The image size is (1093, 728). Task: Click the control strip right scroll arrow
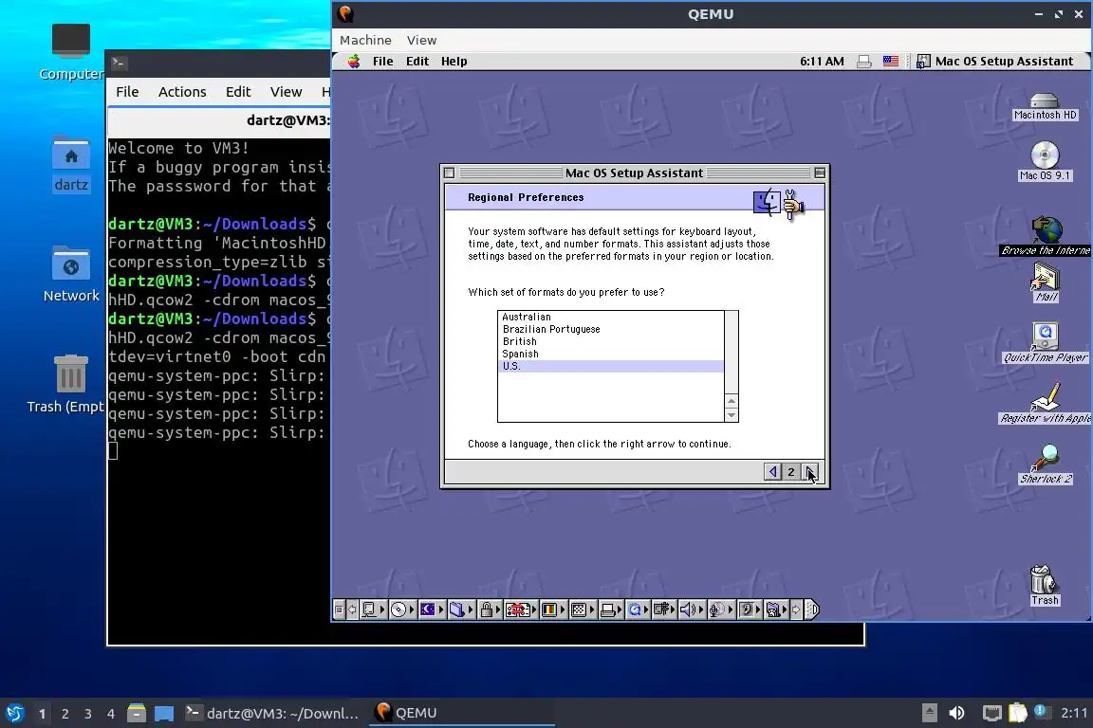(797, 610)
